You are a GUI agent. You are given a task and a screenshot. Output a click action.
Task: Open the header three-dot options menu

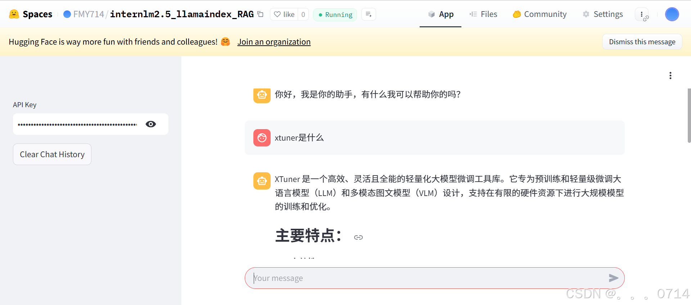point(642,14)
